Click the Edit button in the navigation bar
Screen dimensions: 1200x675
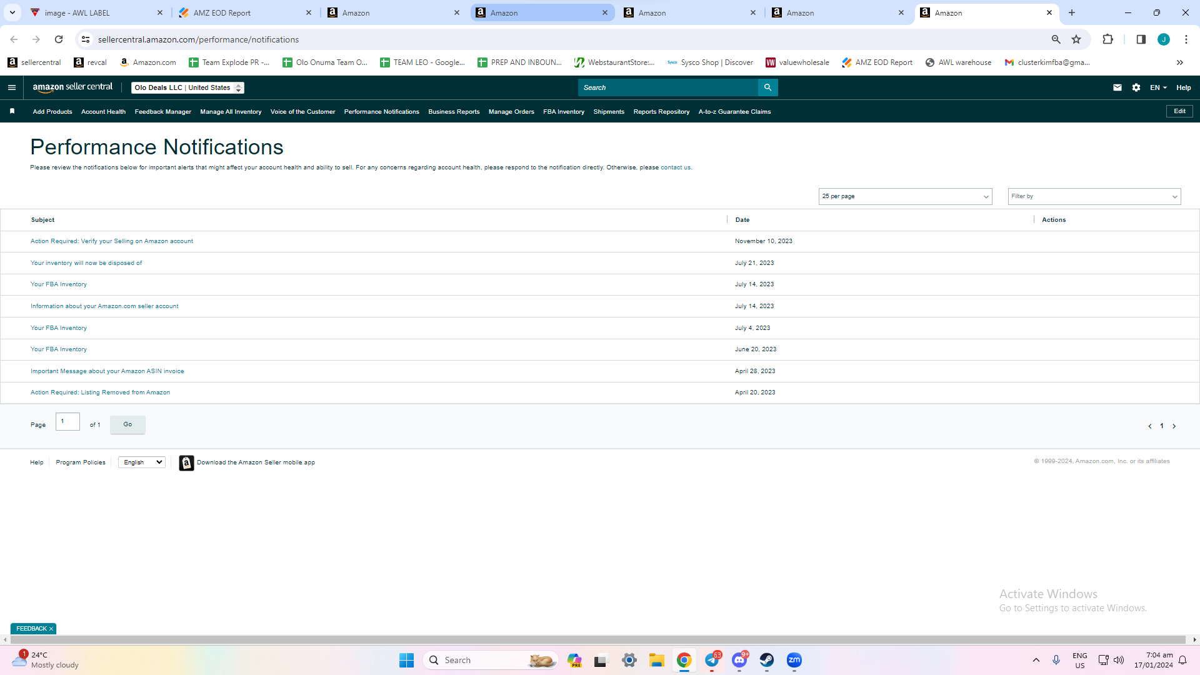point(1179,111)
